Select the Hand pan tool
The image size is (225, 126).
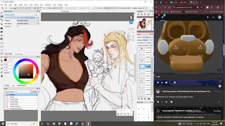pyautogui.click(x=2, y=76)
